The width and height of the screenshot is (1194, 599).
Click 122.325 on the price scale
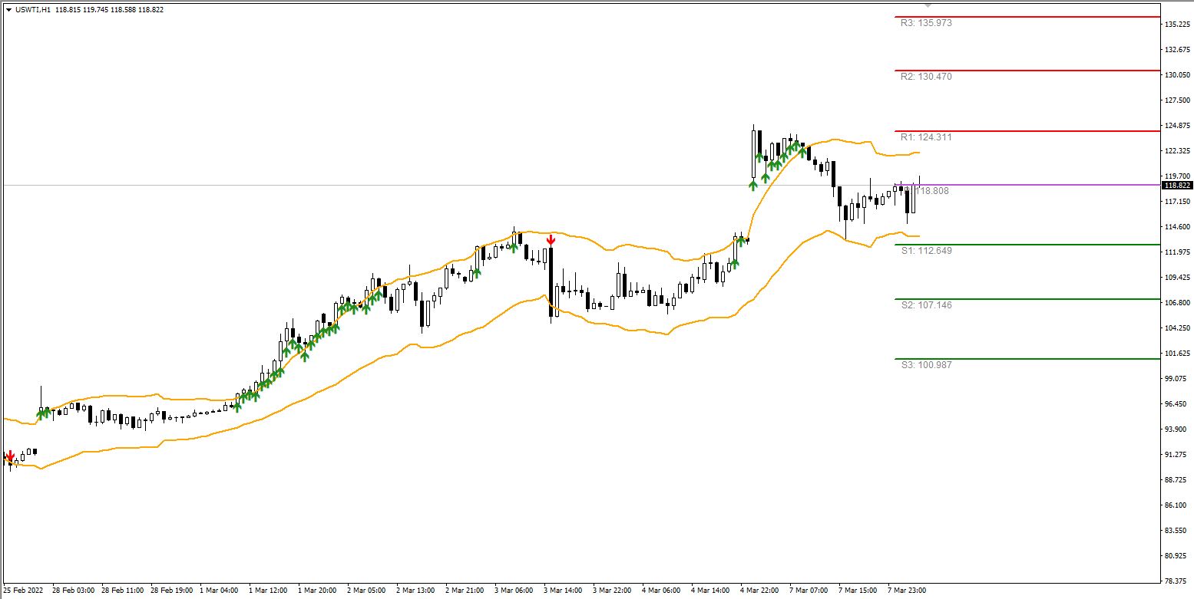(1177, 151)
